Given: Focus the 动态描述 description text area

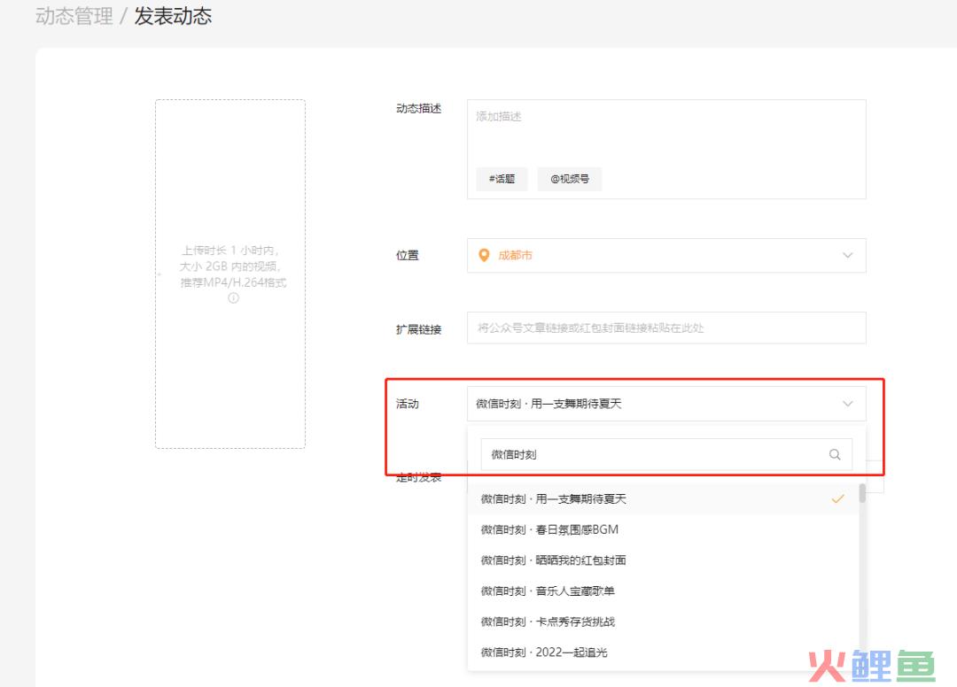Looking at the screenshot, I should [666, 150].
